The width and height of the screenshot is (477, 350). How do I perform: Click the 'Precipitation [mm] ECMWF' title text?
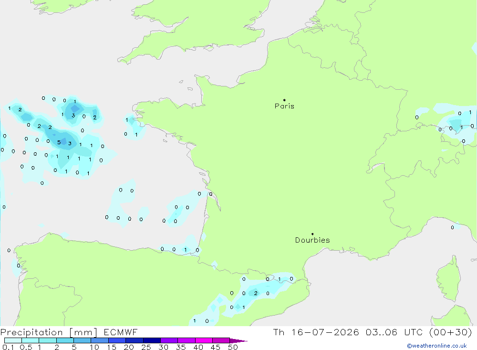click(x=69, y=332)
